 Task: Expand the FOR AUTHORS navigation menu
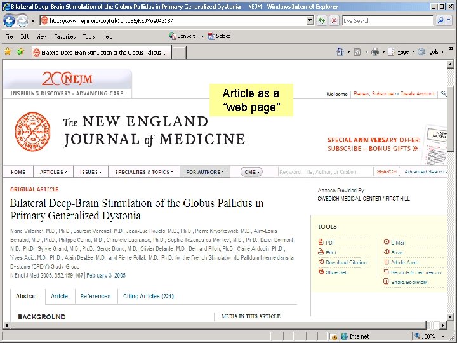[x=205, y=172]
